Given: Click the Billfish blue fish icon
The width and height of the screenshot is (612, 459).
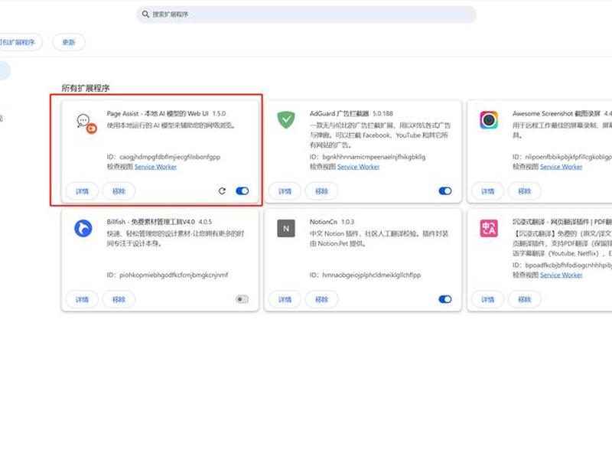Looking at the screenshot, I should [x=83, y=228].
